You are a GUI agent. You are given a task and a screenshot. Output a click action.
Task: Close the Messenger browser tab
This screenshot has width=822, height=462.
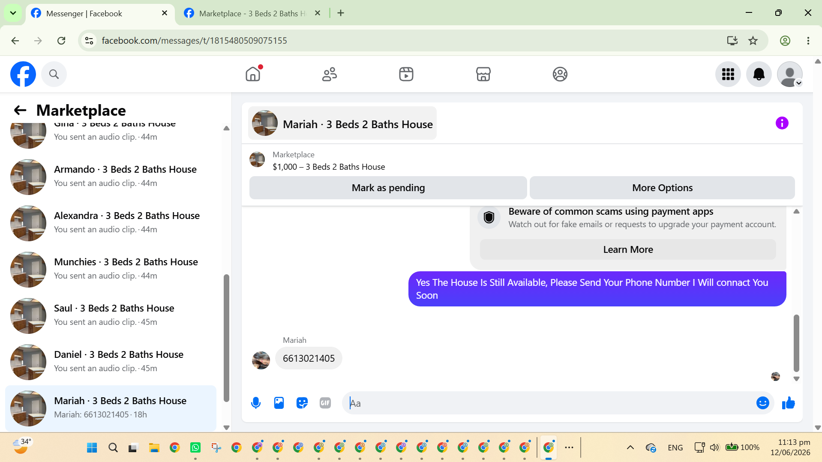tap(165, 13)
